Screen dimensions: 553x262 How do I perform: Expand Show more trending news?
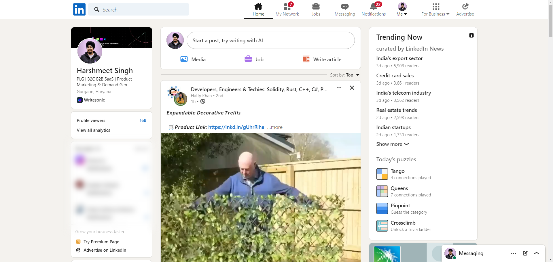pyautogui.click(x=393, y=144)
